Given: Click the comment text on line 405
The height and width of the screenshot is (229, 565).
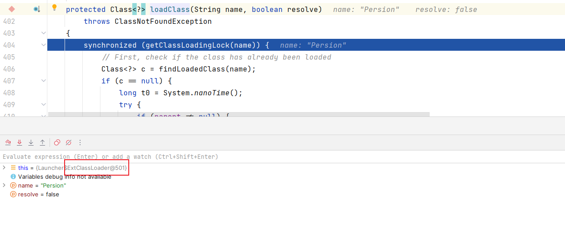Looking at the screenshot, I should [x=216, y=57].
